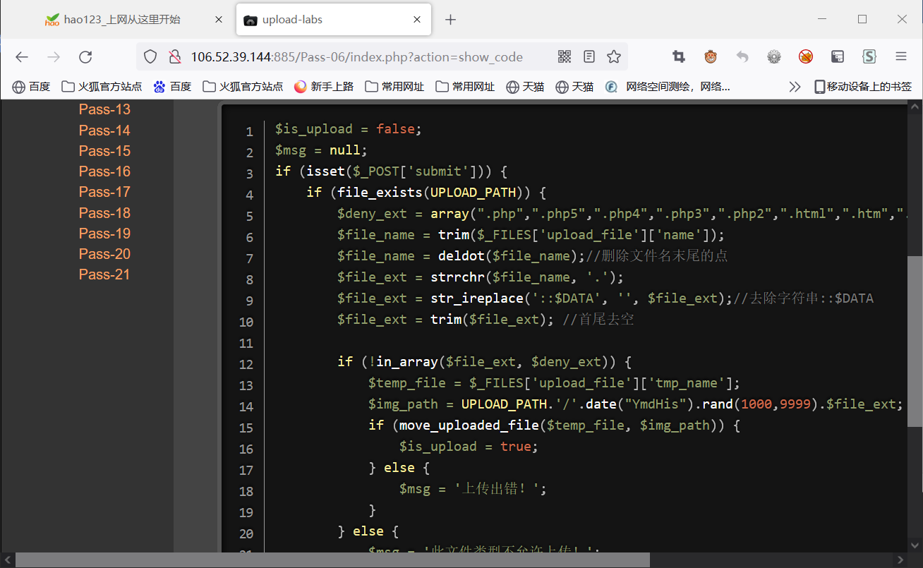This screenshot has height=568, width=923.
Task: Click the '$is_upload = true;' code line
Action: pyautogui.click(x=469, y=447)
